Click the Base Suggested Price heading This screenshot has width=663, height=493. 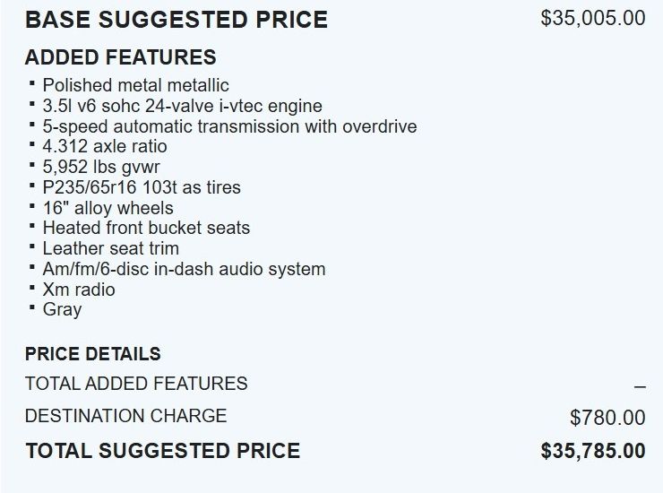(177, 19)
